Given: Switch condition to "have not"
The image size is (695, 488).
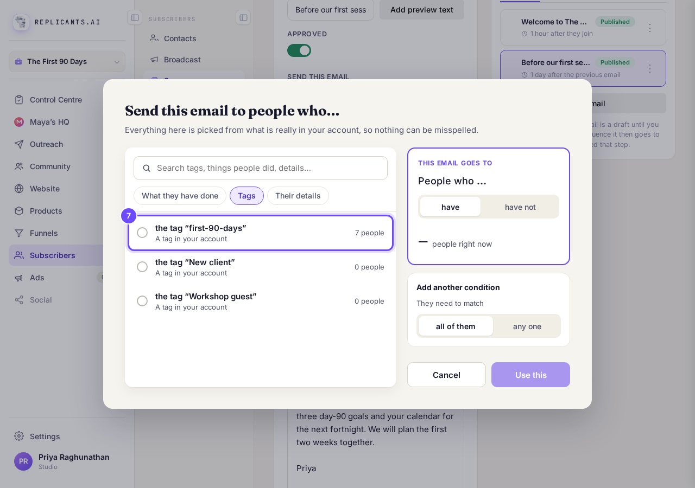Looking at the screenshot, I should [x=520, y=207].
